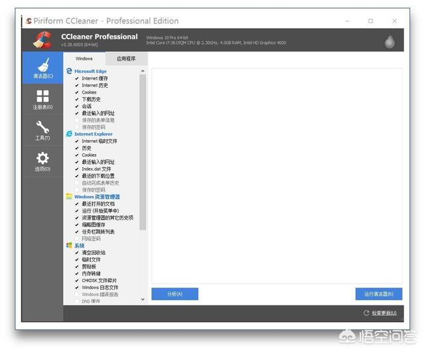Screen dimensions: 425x352
Task: Uncheck Edge Internet 历史 checkbox
Action: pyautogui.click(x=77, y=86)
